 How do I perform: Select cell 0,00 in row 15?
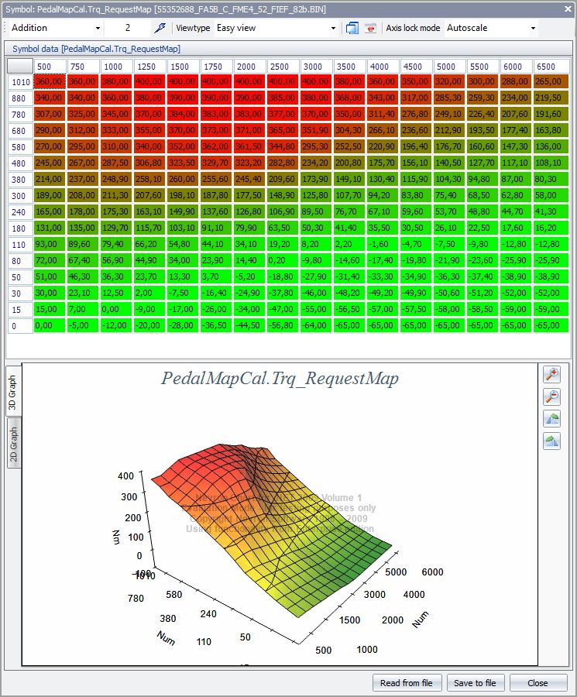pyautogui.click(x=116, y=309)
